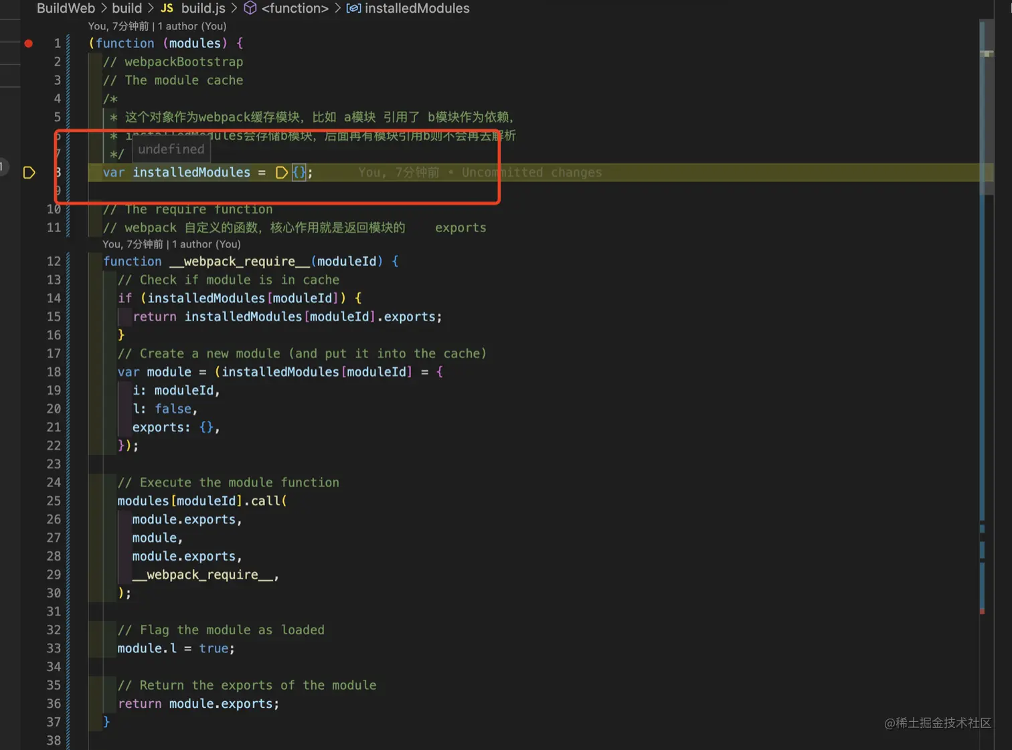Click the yellow debug pointer arrow in the gutter
This screenshot has height=750, width=1012.
click(29, 173)
